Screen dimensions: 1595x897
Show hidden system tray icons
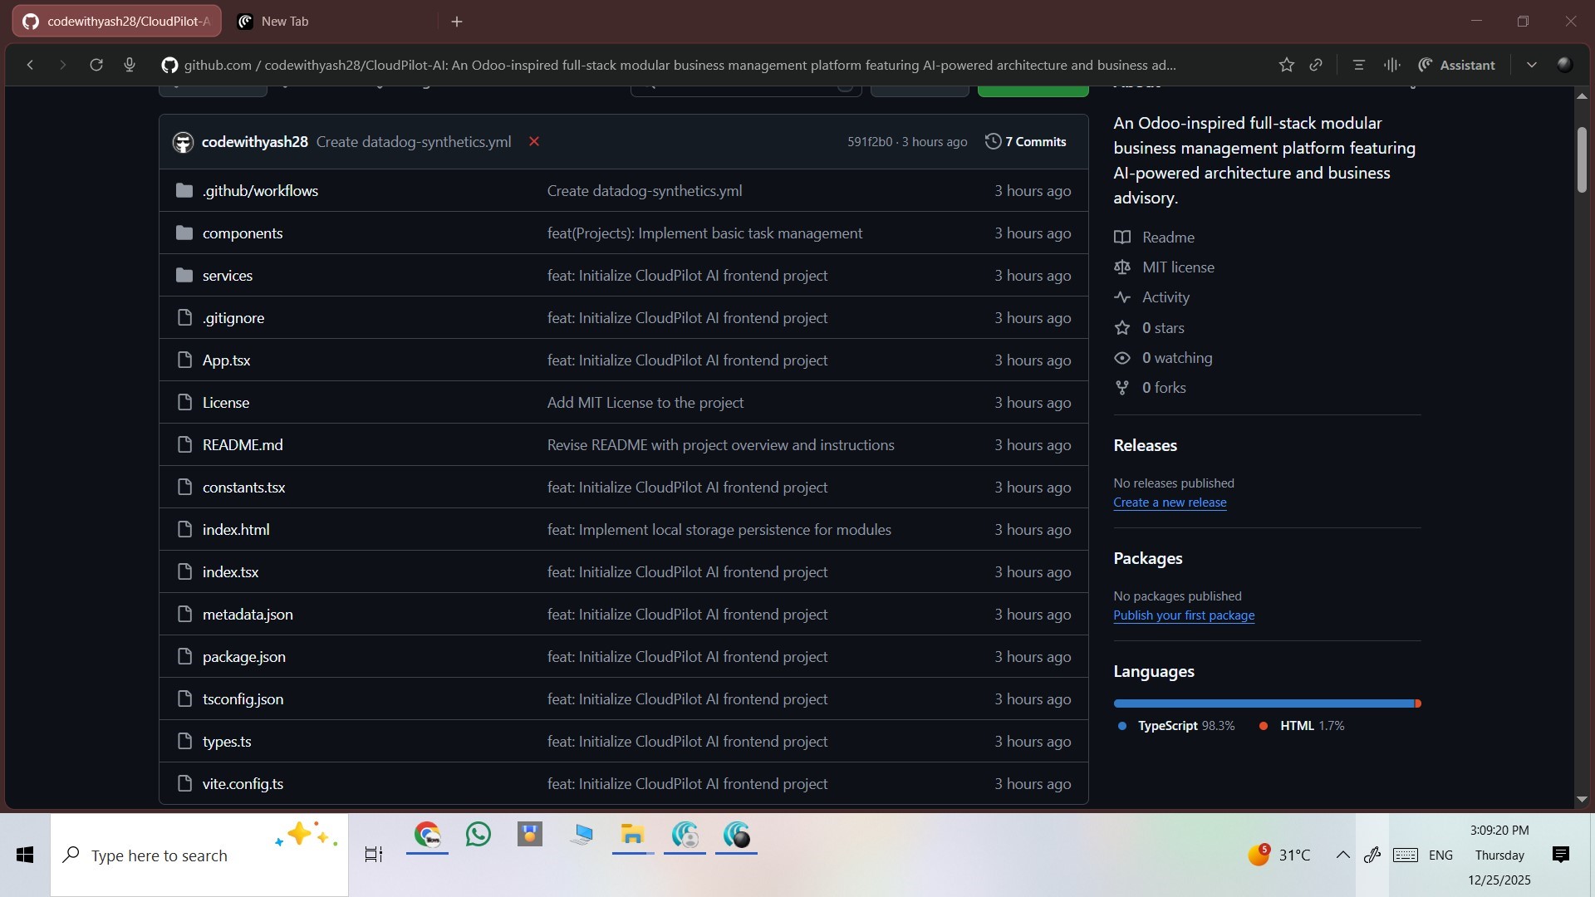pyautogui.click(x=1342, y=855)
